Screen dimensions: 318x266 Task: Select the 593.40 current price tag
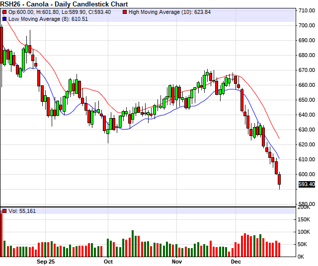click(x=306, y=185)
